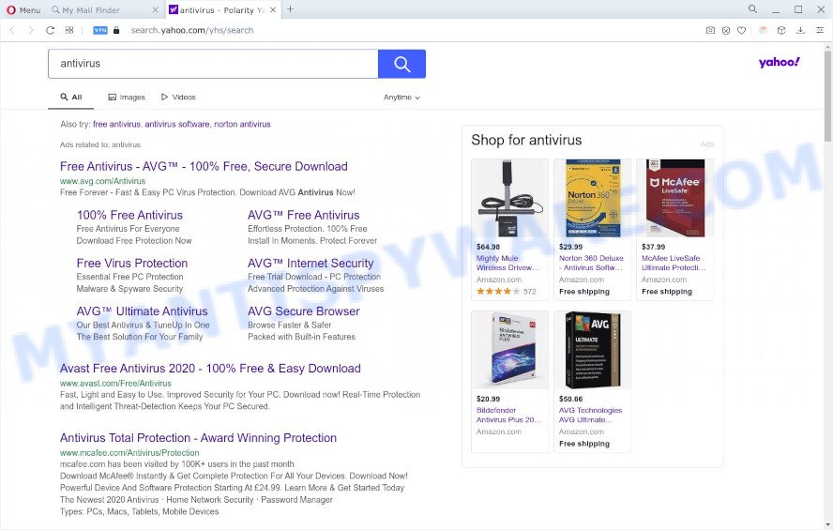Click the padlock site security icon

pos(117,30)
